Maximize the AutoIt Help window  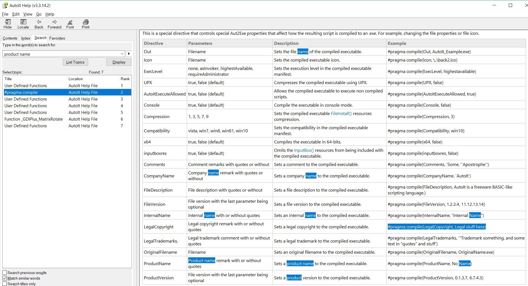click(510, 5)
